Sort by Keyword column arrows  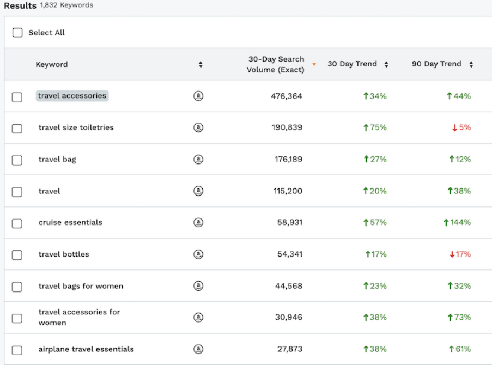tap(201, 64)
